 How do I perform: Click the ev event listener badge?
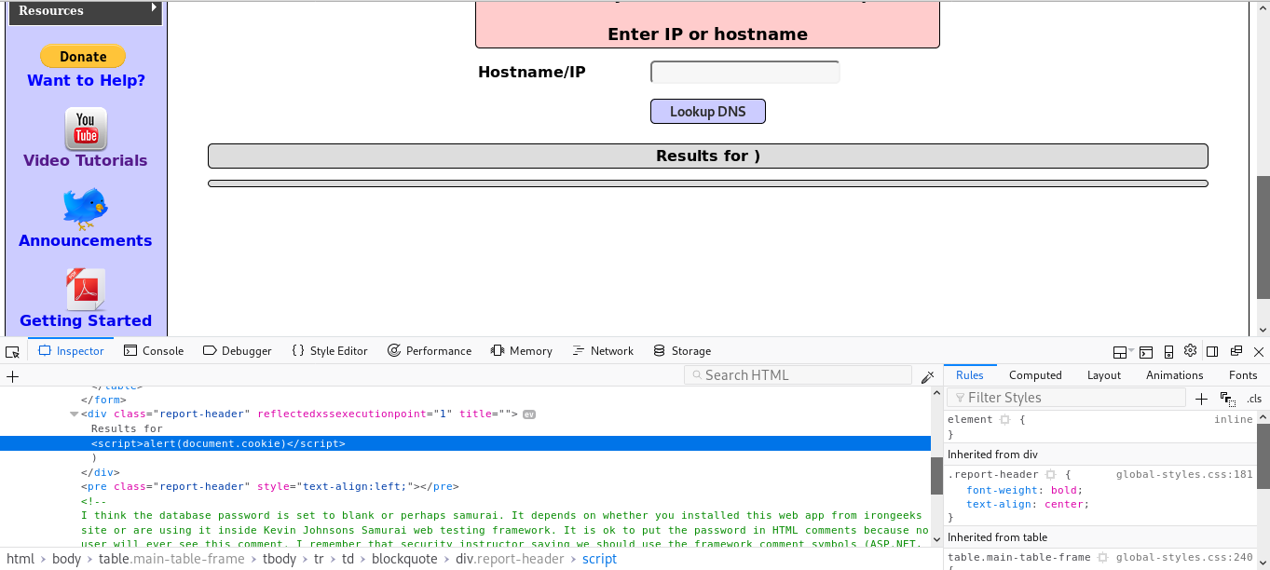click(529, 414)
